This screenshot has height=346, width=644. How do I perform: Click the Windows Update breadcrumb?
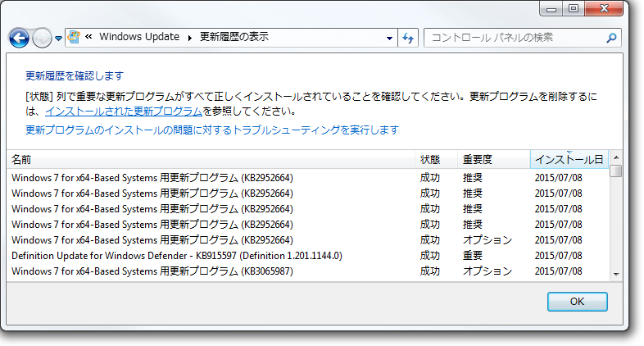pos(139,37)
